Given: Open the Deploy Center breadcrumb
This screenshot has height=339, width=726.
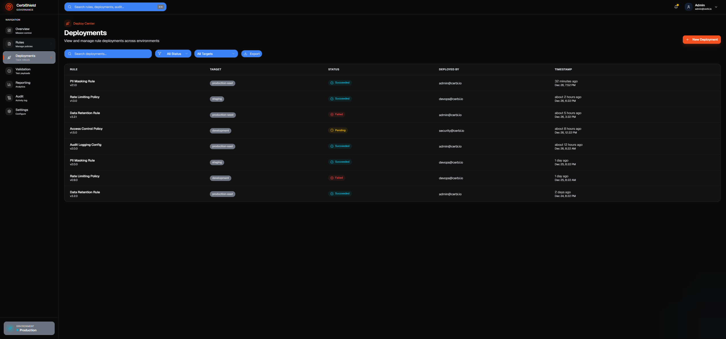Looking at the screenshot, I should click(84, 23).
